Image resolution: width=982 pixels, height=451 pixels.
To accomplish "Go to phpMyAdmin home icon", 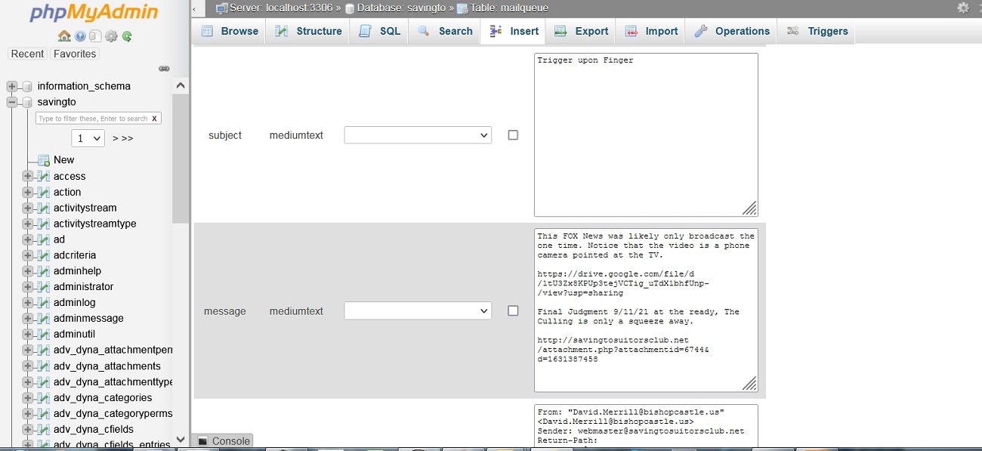I will 64,36.
